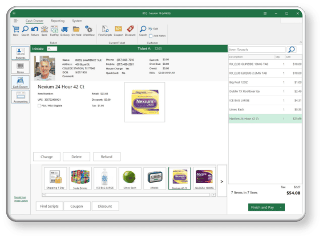Show next quick items with > arrow
323x239 pixels.
click(x=222, y=182)
